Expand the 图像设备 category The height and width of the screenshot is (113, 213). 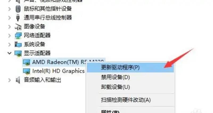[10, 27]
